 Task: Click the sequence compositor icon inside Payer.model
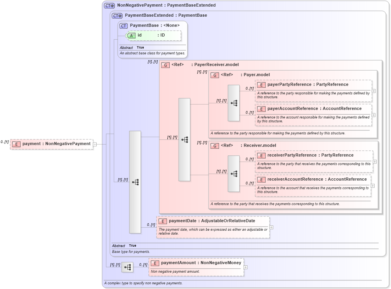(234, 103)
